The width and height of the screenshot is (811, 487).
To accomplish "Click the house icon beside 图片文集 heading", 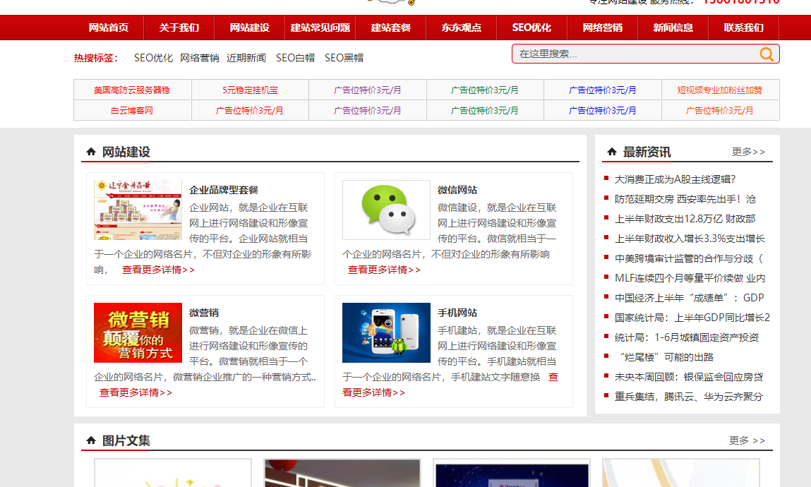I will 90,440.
